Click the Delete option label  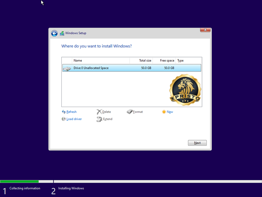click(106, 112)
